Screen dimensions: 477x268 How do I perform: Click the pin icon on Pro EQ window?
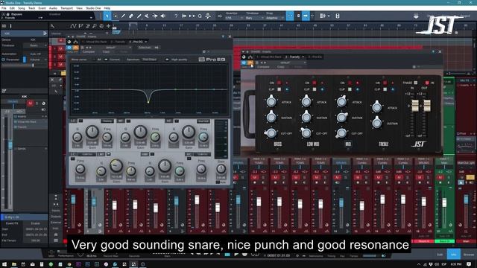pyautogui.click(x=223, y=36)
